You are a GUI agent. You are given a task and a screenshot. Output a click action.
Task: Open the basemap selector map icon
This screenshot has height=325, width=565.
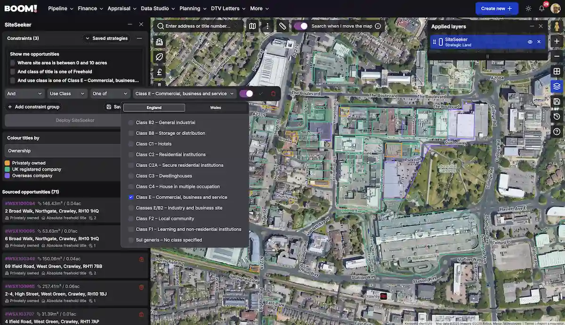coord(253,26)
